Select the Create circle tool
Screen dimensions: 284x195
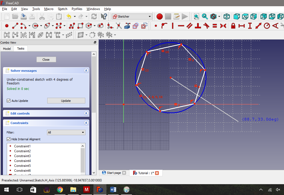35,26
